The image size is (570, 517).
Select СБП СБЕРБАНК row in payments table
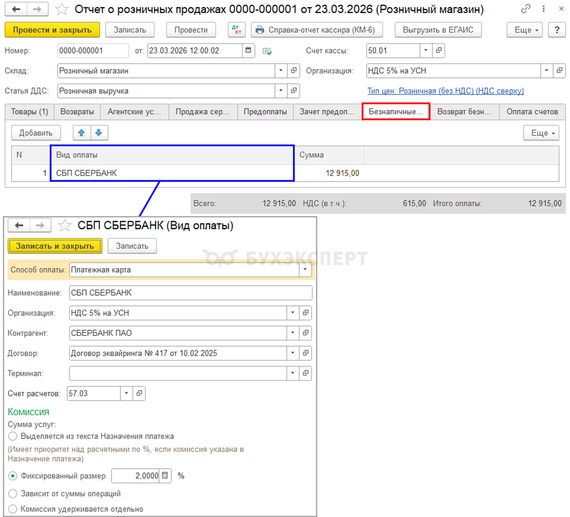point(285,173)
